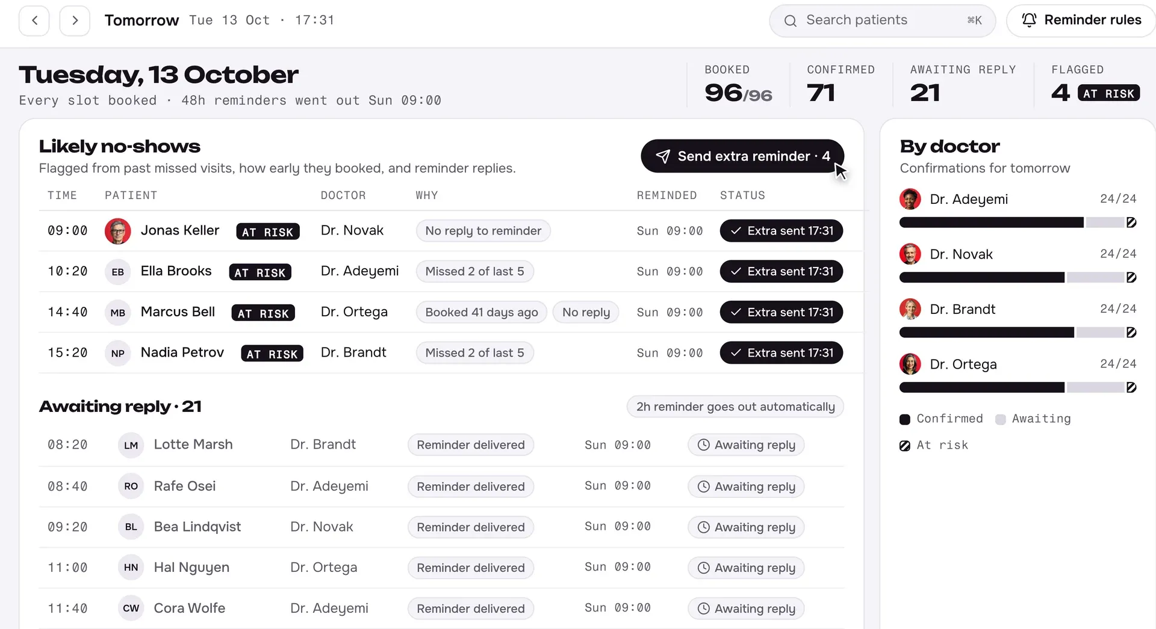Go to next day with right chevron

pyautogui.click(x=75, y=20)
